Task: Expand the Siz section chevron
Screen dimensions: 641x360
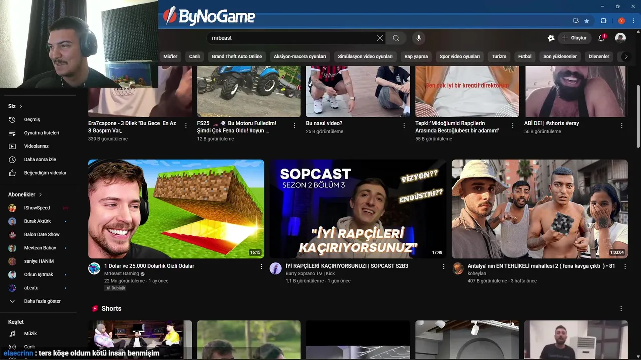Action: coord(21,106)
